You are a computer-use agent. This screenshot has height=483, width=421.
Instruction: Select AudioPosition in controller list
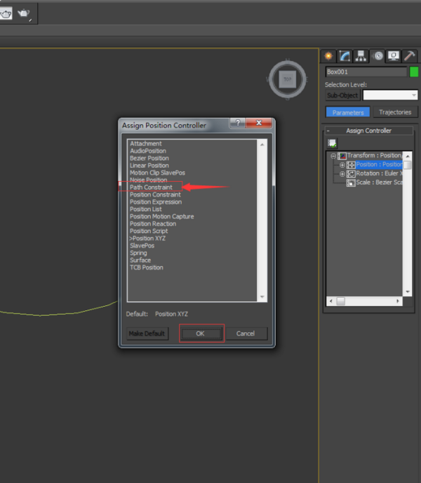click(x=148, y=151)
